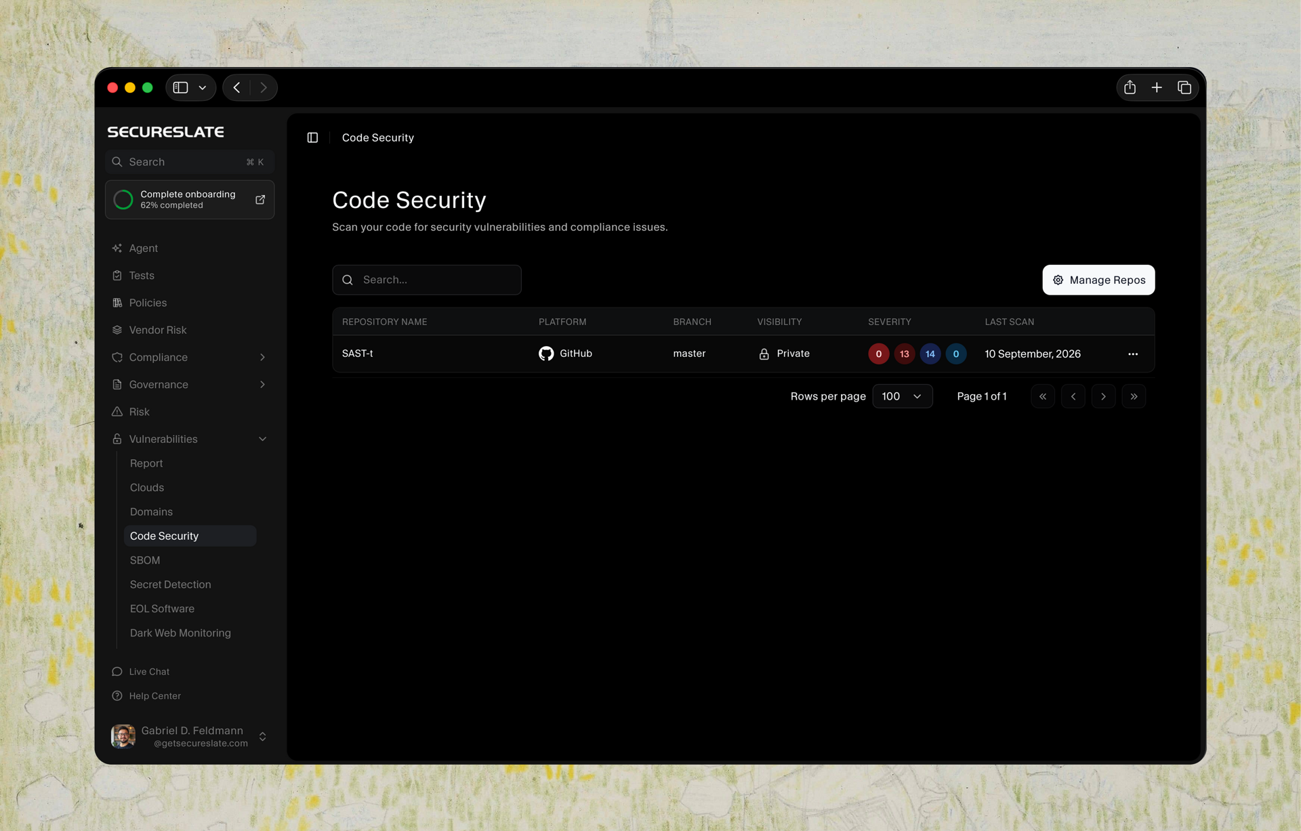Image resolution: width=1301 pixels, height=831 pixels.
Task: Select Code Security in the sidebar
Action: 190,536
